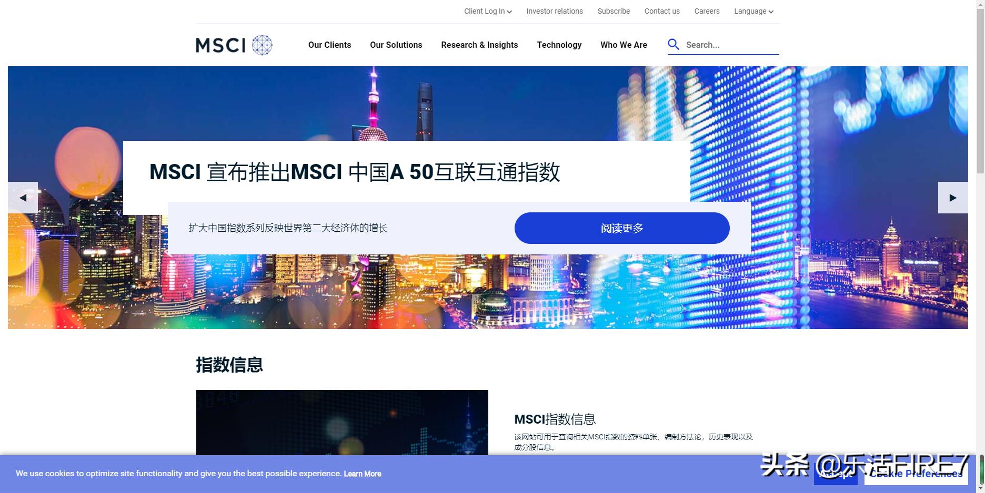Expand the Our Solutions menu
The width and height of the screenshot is (985, 493).
coord(396,45)
